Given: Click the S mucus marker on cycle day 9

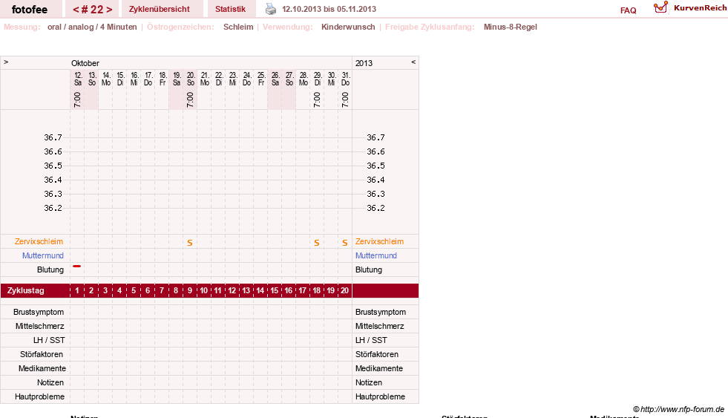Looking at the screenshot, I should (x=190, y=243).
